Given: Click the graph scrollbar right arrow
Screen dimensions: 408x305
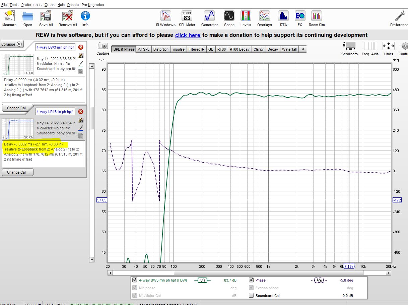Looking at the screenshot, I should pyautogui.click(x=389, y=273).
